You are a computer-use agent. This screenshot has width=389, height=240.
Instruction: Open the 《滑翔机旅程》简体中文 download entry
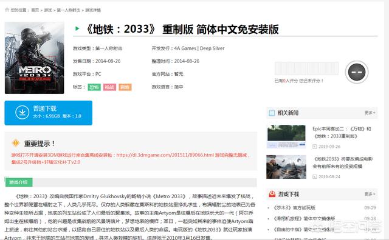pyautogui.click(x=304, y=218)
